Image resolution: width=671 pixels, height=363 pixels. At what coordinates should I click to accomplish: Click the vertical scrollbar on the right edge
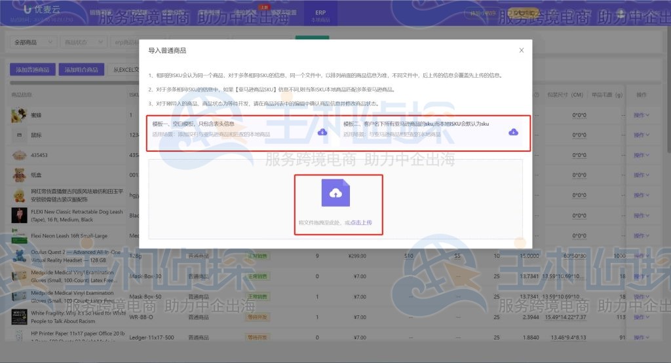click(x=668, y=90)
